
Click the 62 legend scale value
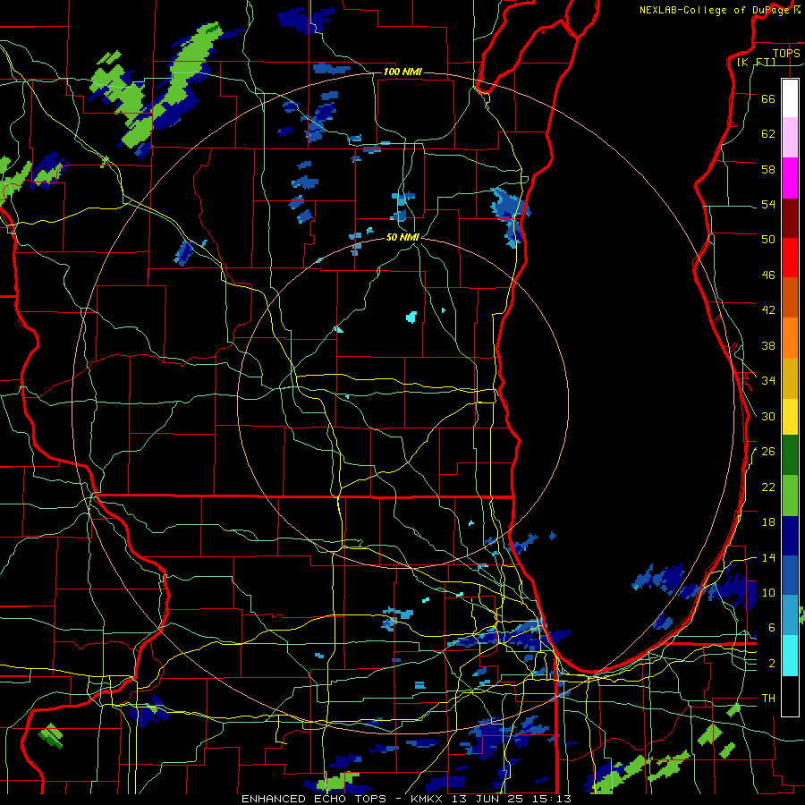coord(768,134)
